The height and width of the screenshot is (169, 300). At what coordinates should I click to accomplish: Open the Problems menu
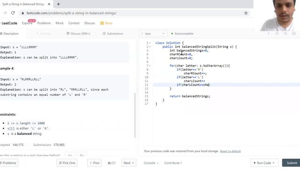click(x=44, y=23)
